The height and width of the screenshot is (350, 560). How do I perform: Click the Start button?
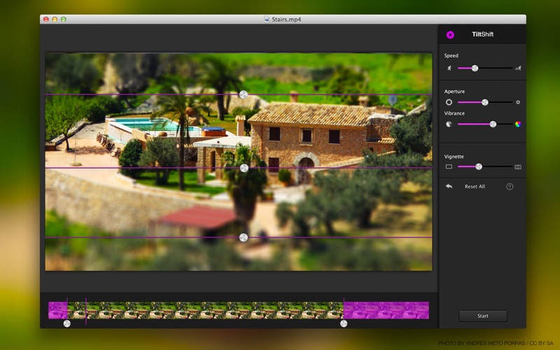tap(483, 316)
